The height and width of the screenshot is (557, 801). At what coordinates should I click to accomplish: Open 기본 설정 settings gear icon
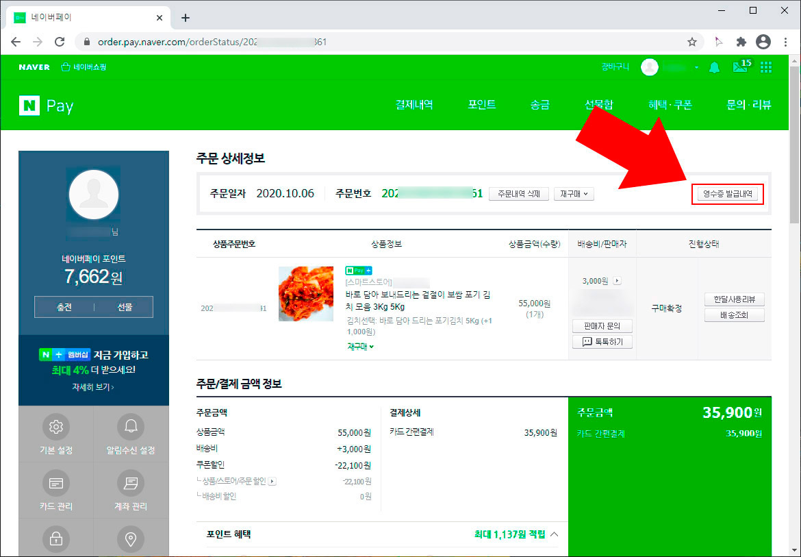pos(55,426)
